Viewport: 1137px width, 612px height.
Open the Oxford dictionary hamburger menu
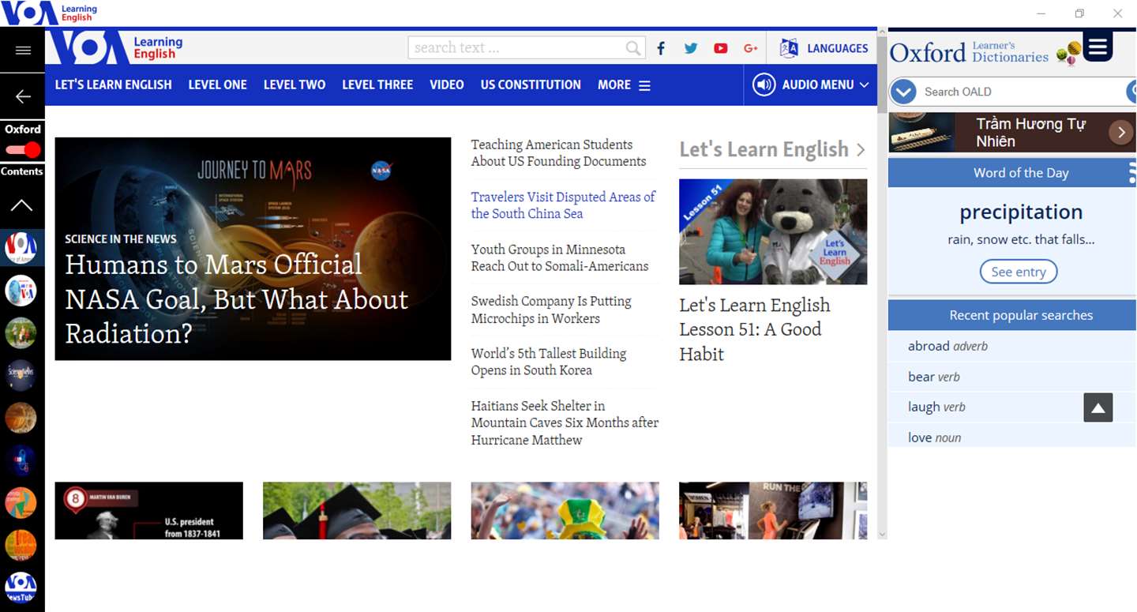[1098, 47]
